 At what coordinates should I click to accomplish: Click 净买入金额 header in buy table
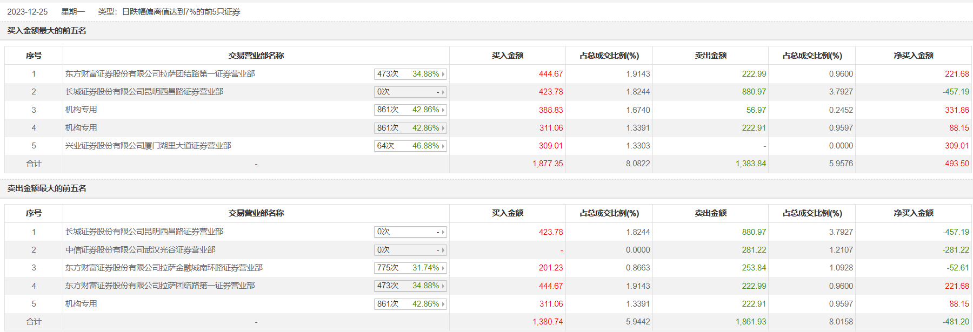[x=914, y=56]
